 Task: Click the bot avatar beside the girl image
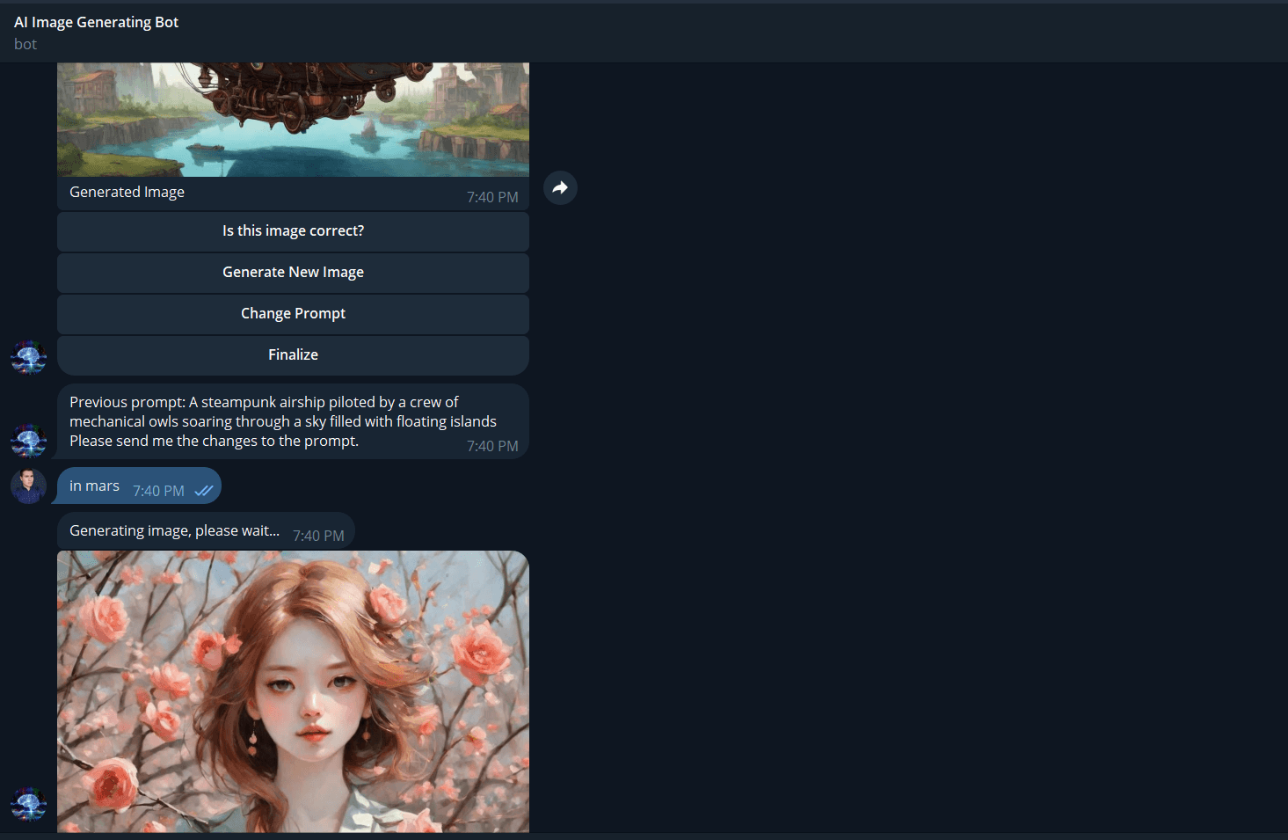point(28,804)
